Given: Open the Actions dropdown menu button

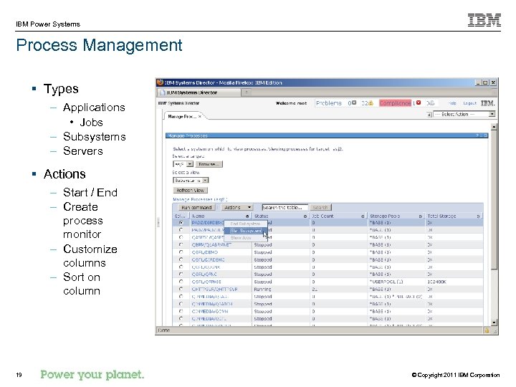Looking at the screenshot, I should pyautogui.click(x=237, y=207).
